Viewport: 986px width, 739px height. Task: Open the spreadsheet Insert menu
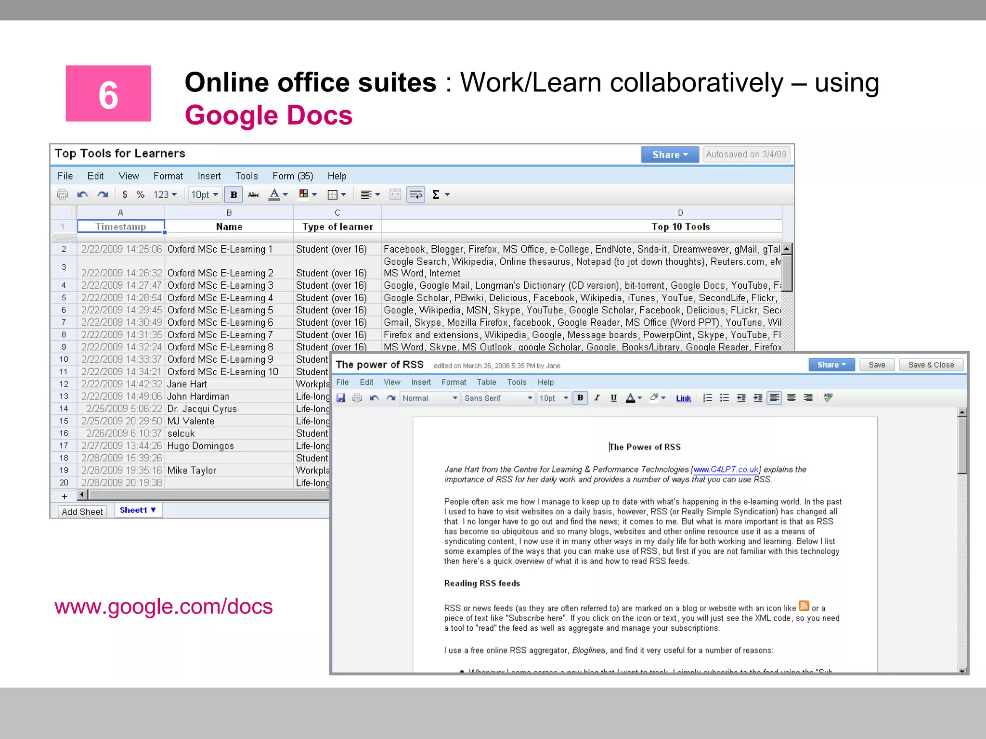pos(209,176)
